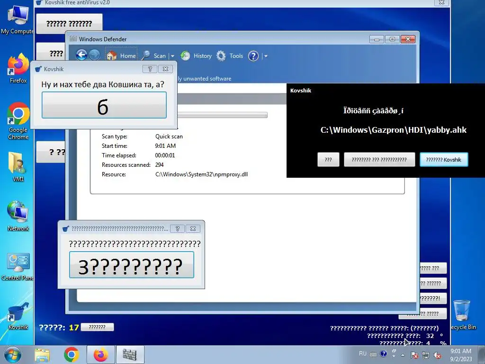The image size is (485, 364).
Task: Click the help button in the question-mark titled dialog
Action: tap(178, 229)
